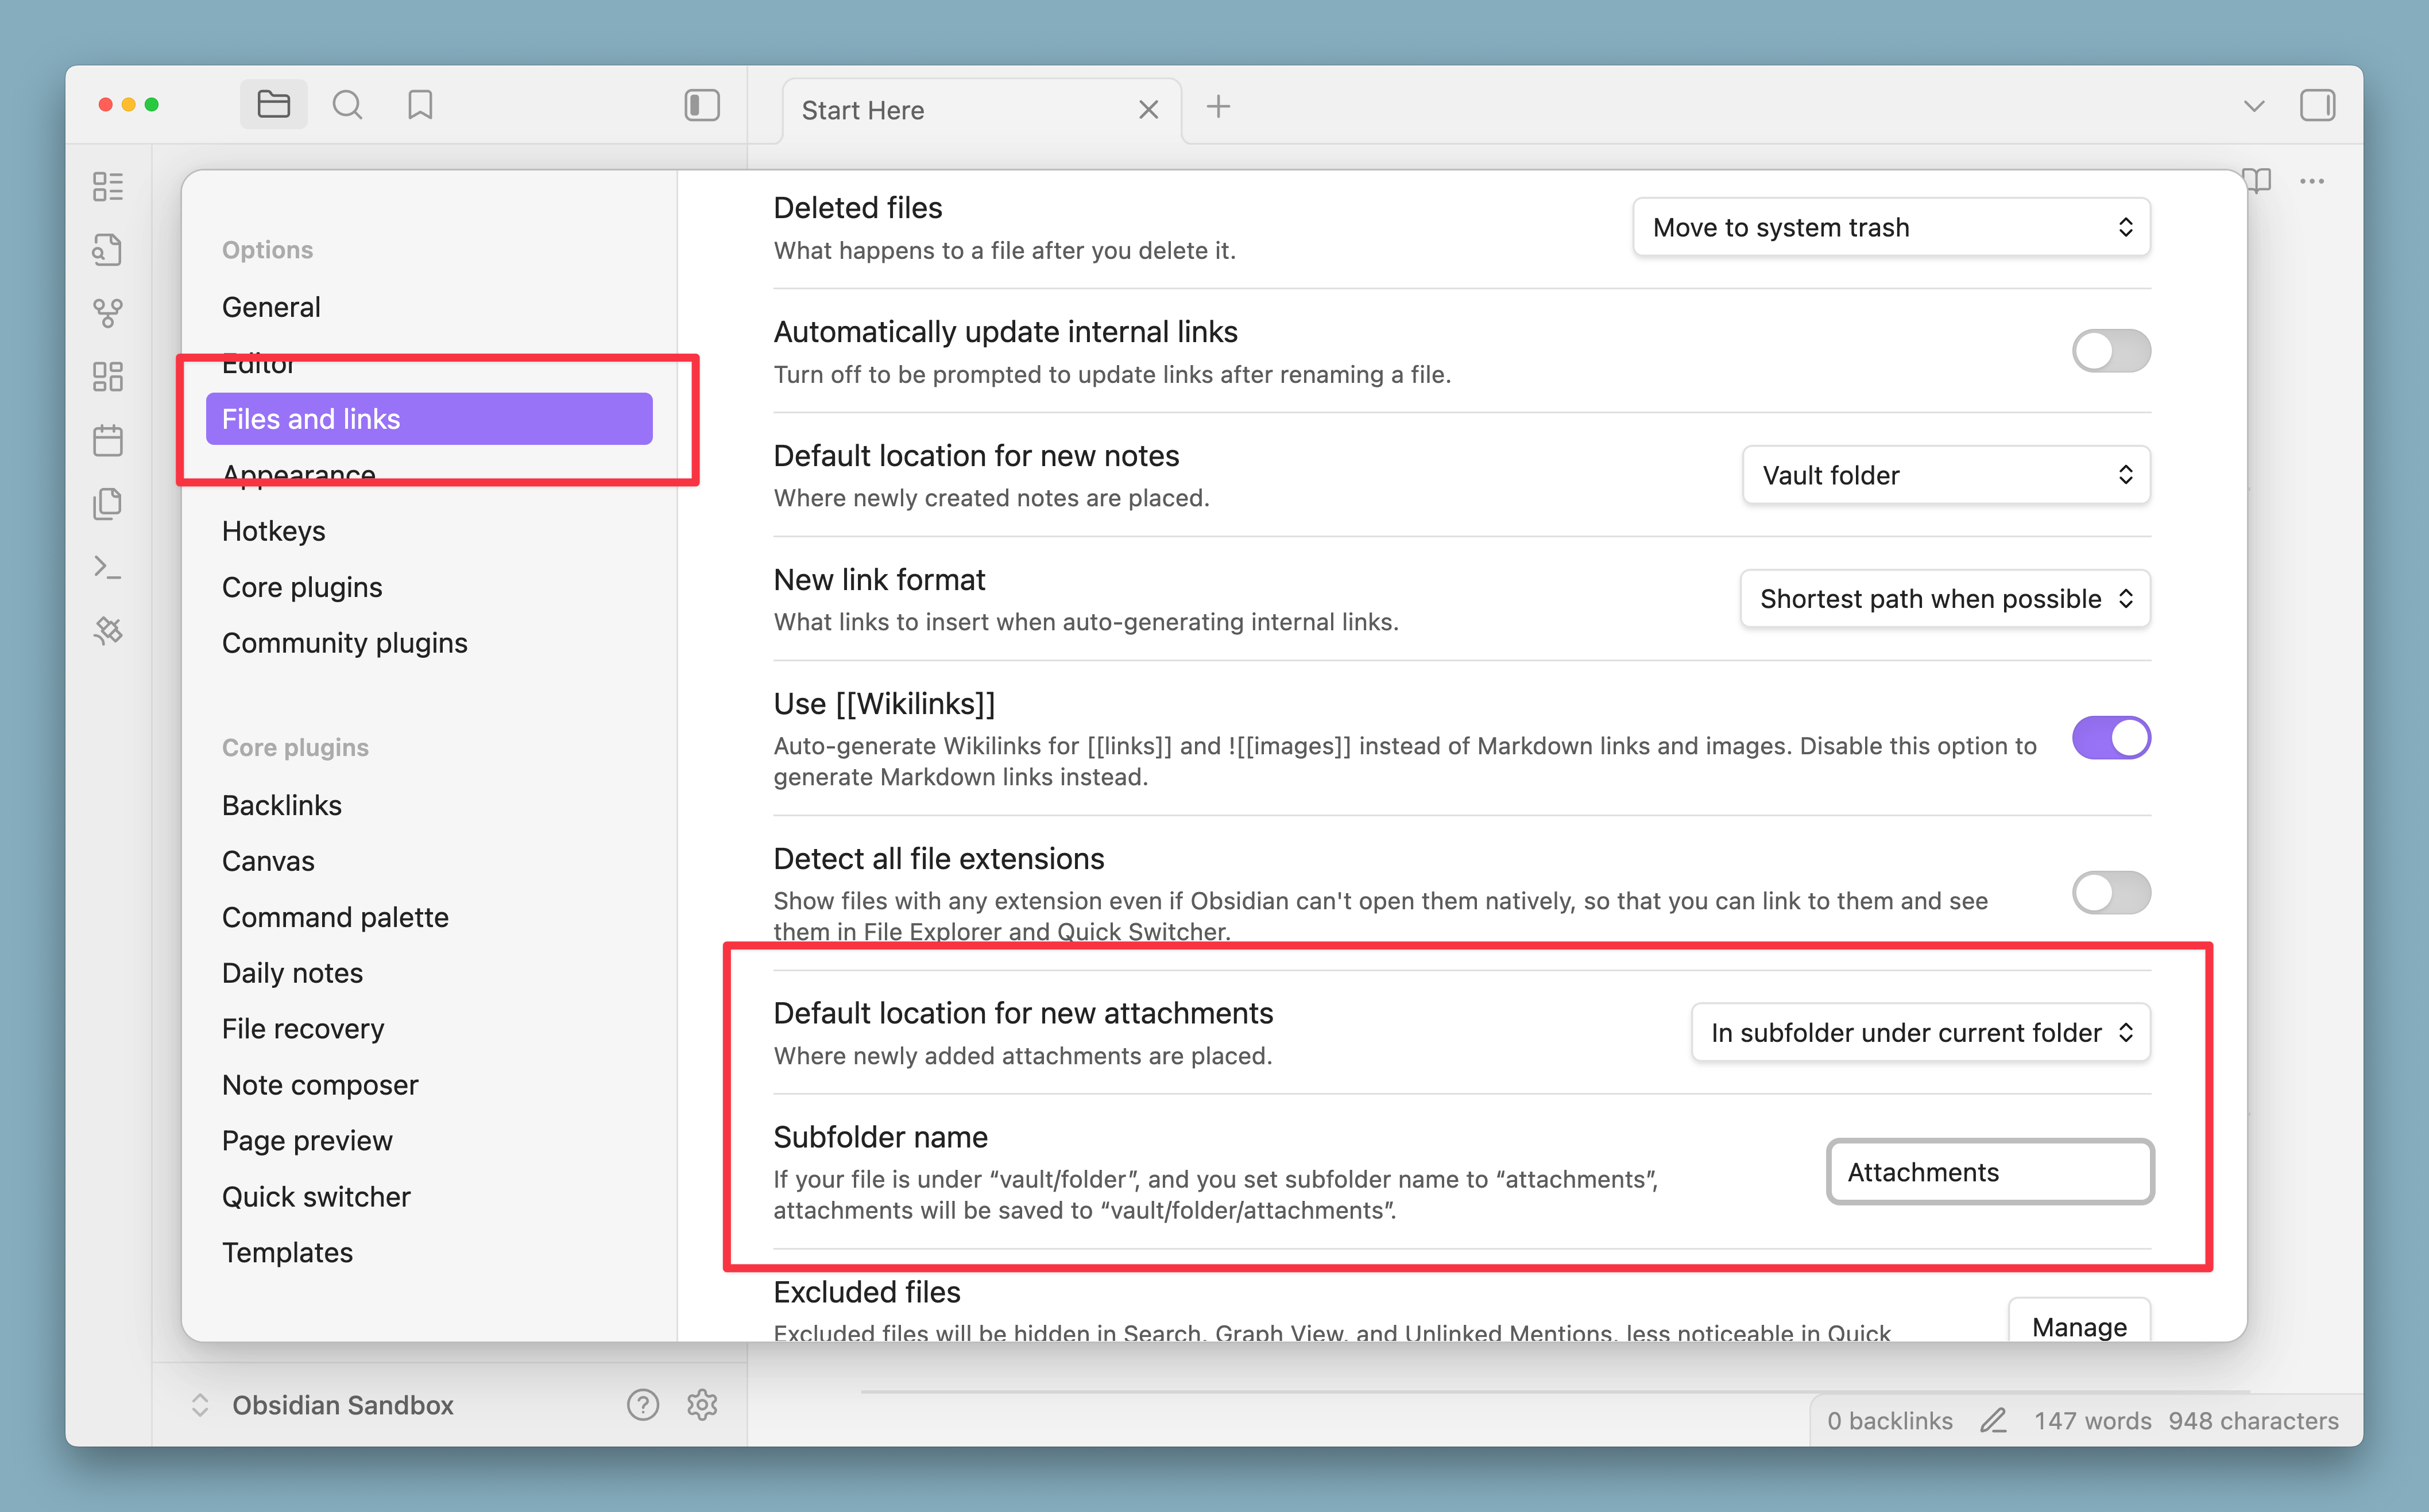Open the canvas icon in ribbon
The width and height of the screenshot is (2429, 1512).
point(108,376)
